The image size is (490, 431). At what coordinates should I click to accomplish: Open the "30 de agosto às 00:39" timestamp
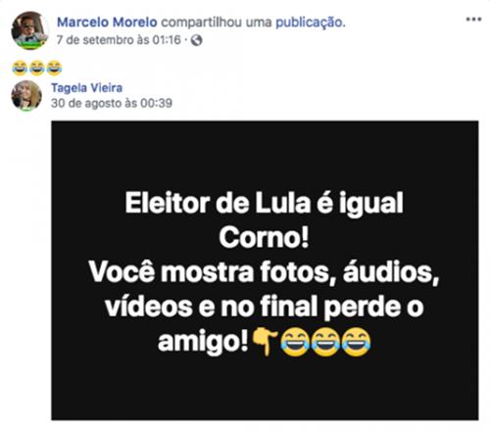point(112,103)
